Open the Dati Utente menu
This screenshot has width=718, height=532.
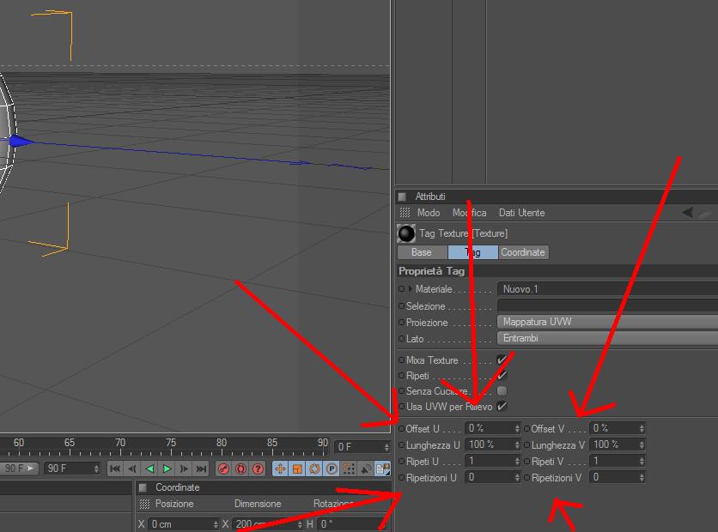click(x=521, y=213)
